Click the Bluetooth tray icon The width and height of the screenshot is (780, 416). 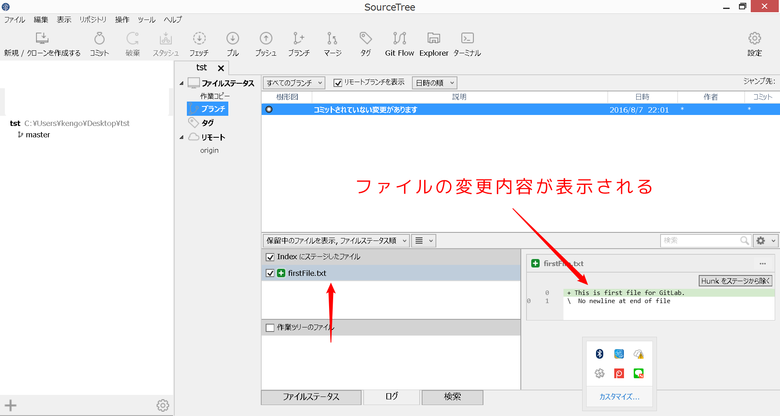point(600,354)
